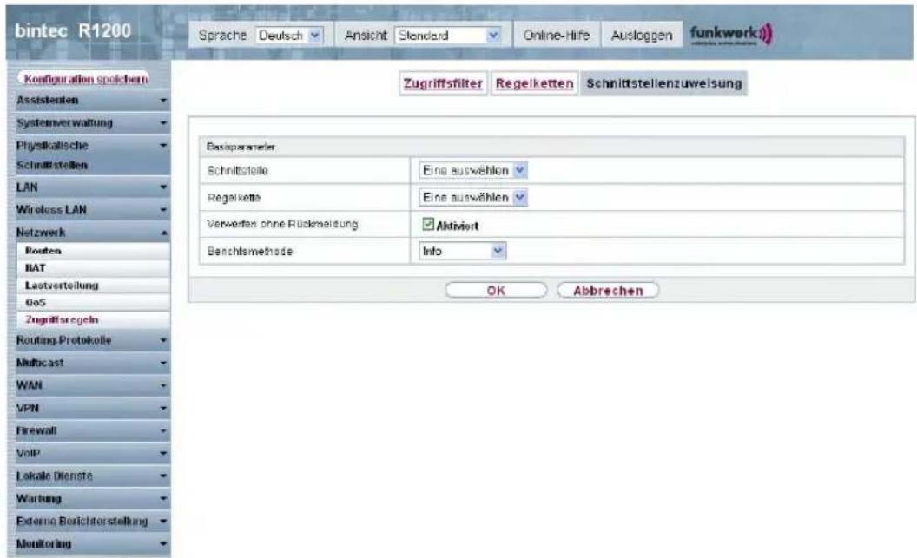
Task: Click the Basisparameter section header
Action: point(551,147)
